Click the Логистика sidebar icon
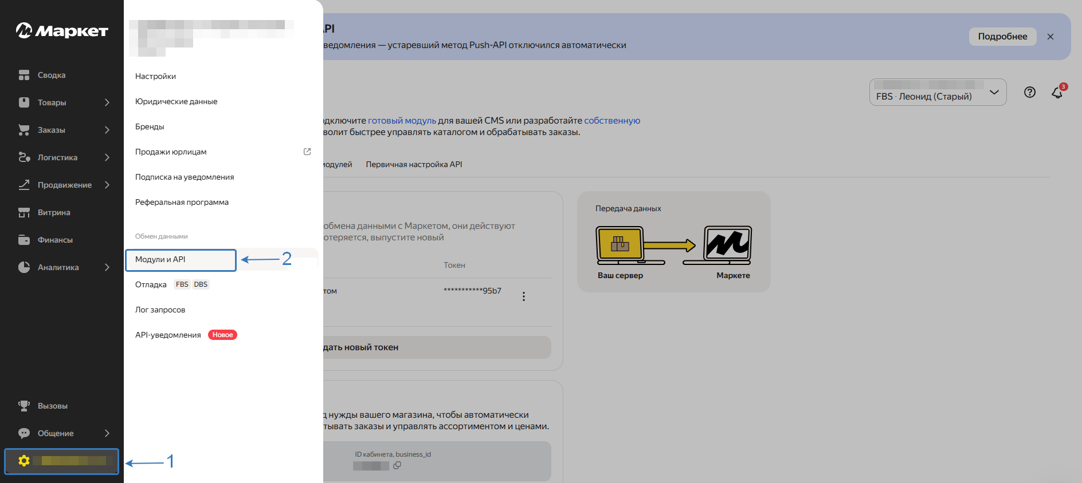1082x483 pixels. point(24,157)
